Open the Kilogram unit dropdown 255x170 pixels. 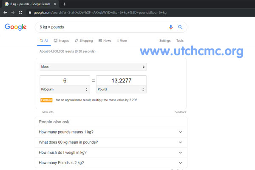click(65, 89)
